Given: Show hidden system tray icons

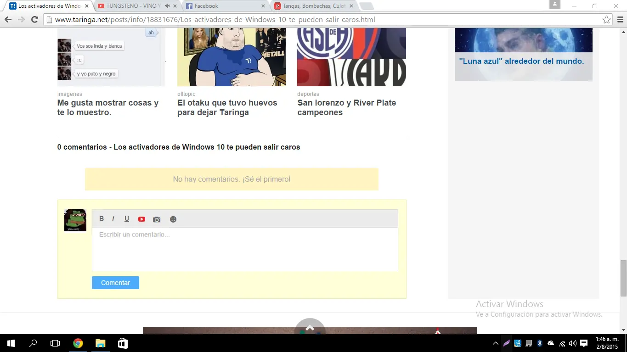Looking at the screenshot, I should point(496,343).
